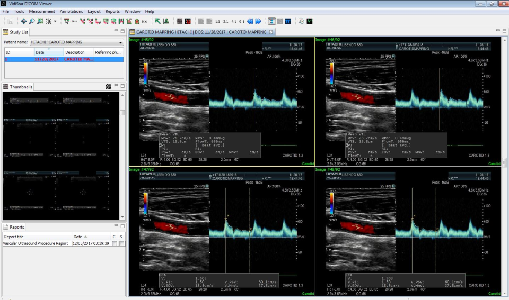Open the Reports menu

coord(112,11)
